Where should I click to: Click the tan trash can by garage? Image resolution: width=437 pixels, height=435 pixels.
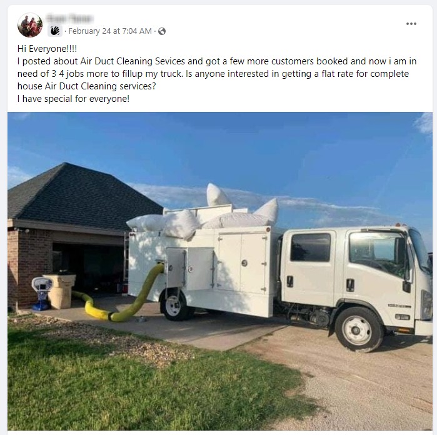click(61, 291)
